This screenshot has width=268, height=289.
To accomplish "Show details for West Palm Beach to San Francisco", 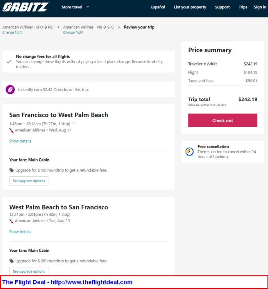I will pyautogui.click(x=20, y=232).
